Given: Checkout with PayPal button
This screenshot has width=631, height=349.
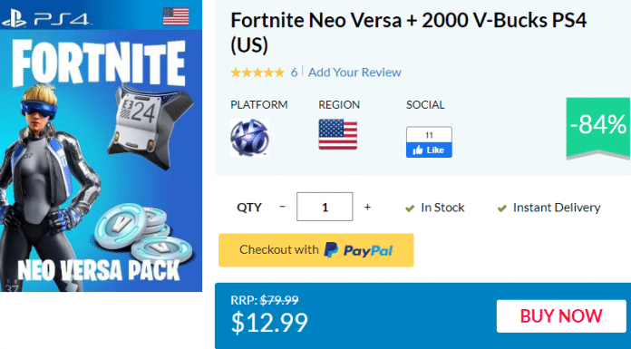Looking at the screenshot, I should click(315, 250).
